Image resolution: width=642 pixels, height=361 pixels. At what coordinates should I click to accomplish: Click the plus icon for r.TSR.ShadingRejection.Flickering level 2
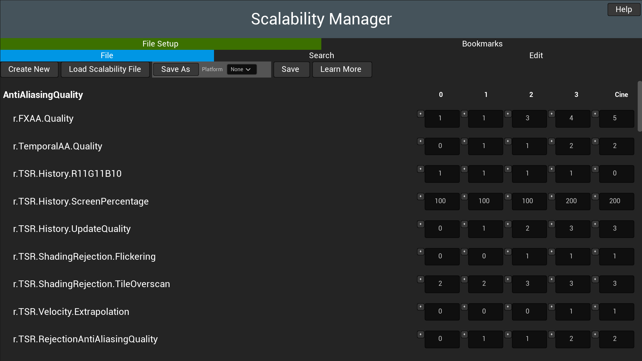click(508, 252)
